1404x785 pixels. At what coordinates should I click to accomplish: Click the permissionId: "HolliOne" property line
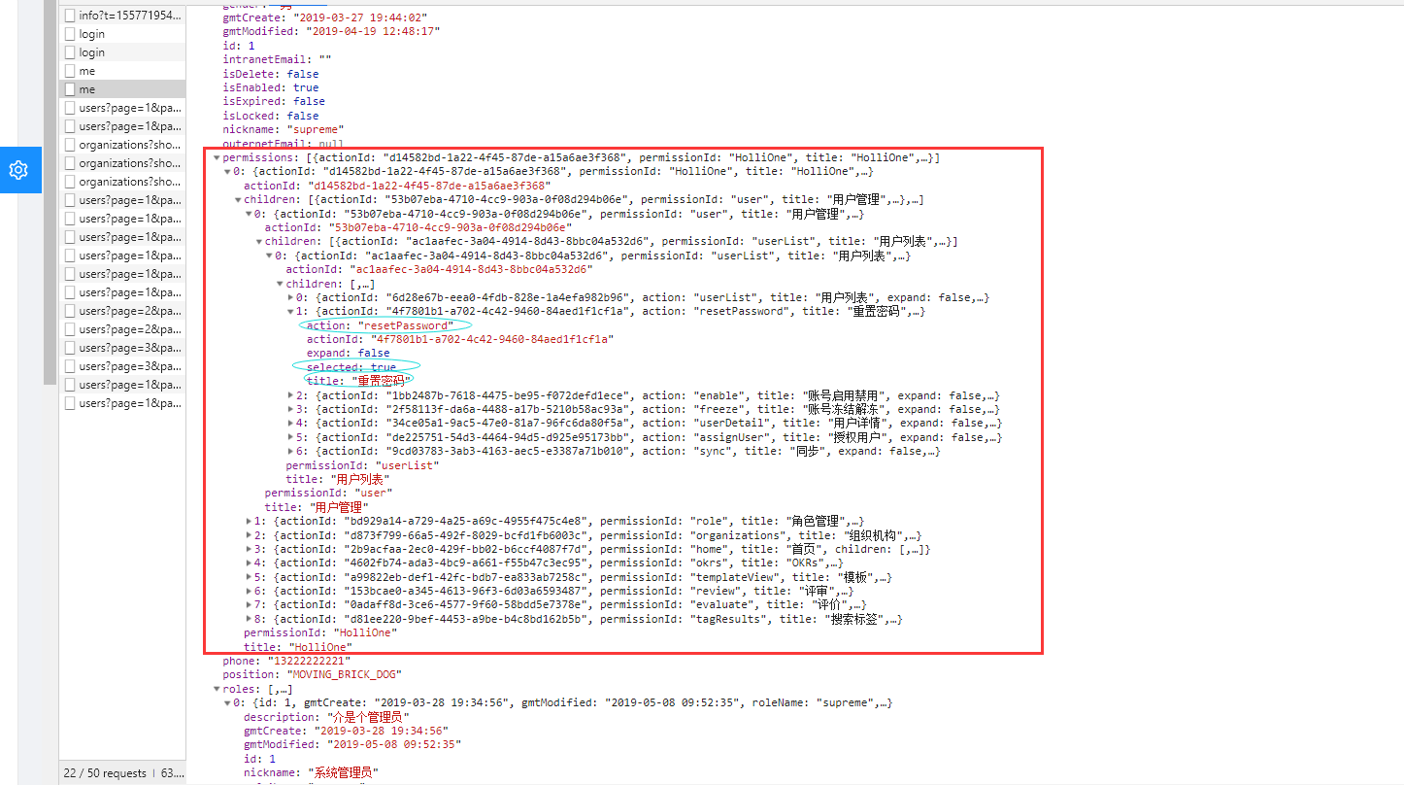tap(320, 632)
